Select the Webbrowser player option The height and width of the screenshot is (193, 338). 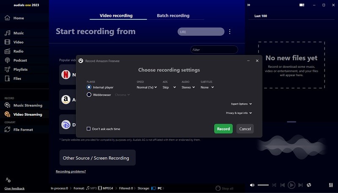99,95
